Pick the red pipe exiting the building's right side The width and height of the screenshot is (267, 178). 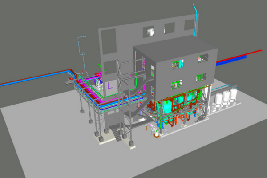[x=239, y=56]
